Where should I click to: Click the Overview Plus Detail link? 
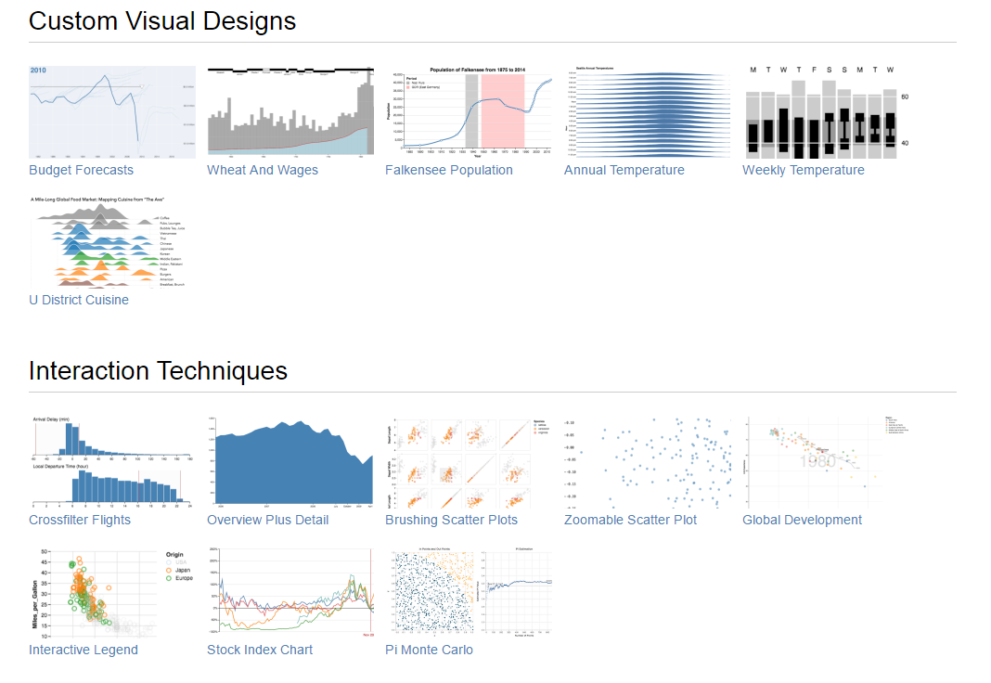click(267, 520)
